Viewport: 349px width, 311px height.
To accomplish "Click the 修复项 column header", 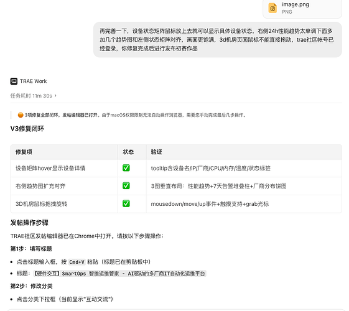I will [24, 152].
